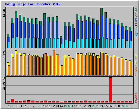Screen dimensions: 139x109
Task: Click the tall red KBytes bar for day 26
Action: pos(110,90)
